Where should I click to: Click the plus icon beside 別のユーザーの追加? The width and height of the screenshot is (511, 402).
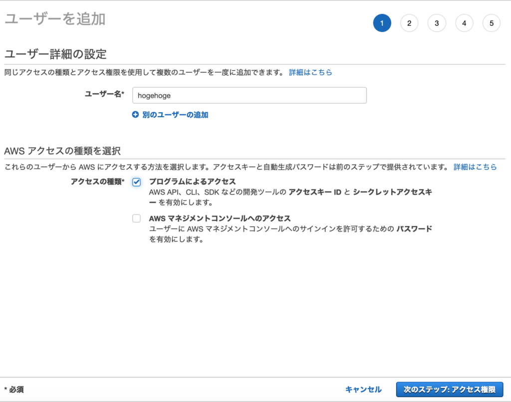135,115
